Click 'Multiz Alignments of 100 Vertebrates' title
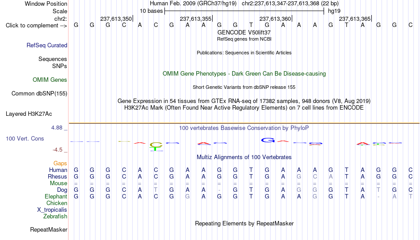This screenshot has height=240, width=420. click(x=244, y=157)
